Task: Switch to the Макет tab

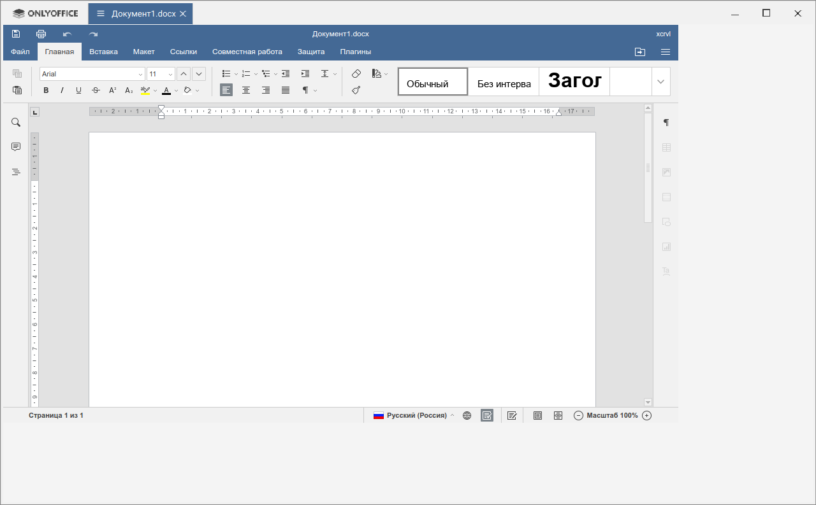Action: pos(144,52)
